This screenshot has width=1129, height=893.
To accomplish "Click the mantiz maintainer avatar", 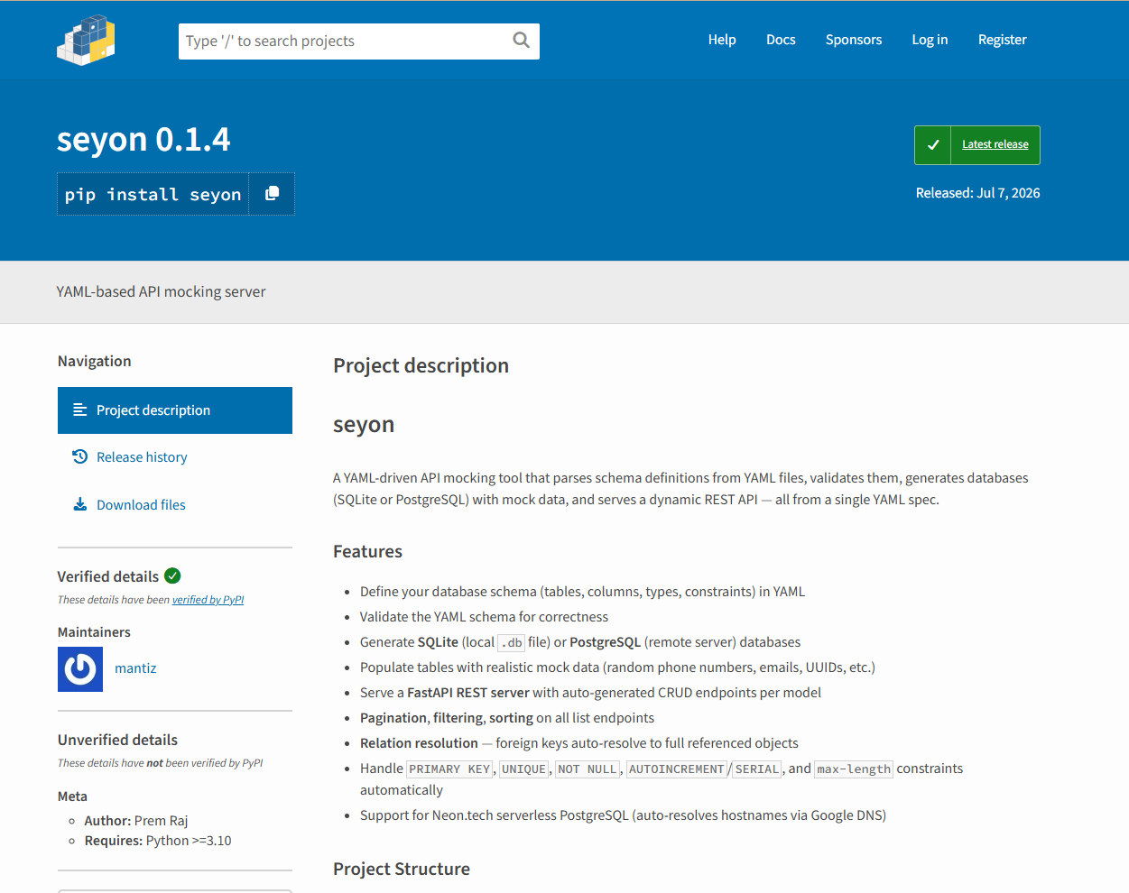I will pyautogui.click(x=80, y=669).
